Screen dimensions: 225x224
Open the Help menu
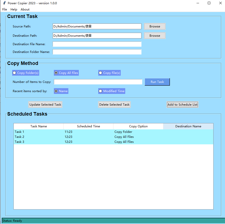pos(14,9)
